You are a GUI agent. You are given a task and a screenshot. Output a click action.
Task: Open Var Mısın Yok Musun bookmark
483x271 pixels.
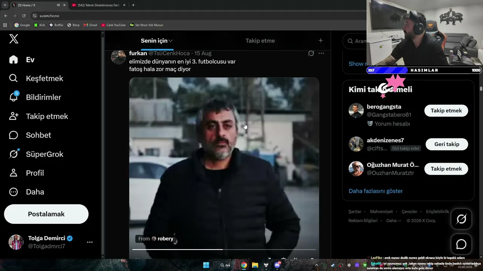pyautogui.click(x=146, y=25)
